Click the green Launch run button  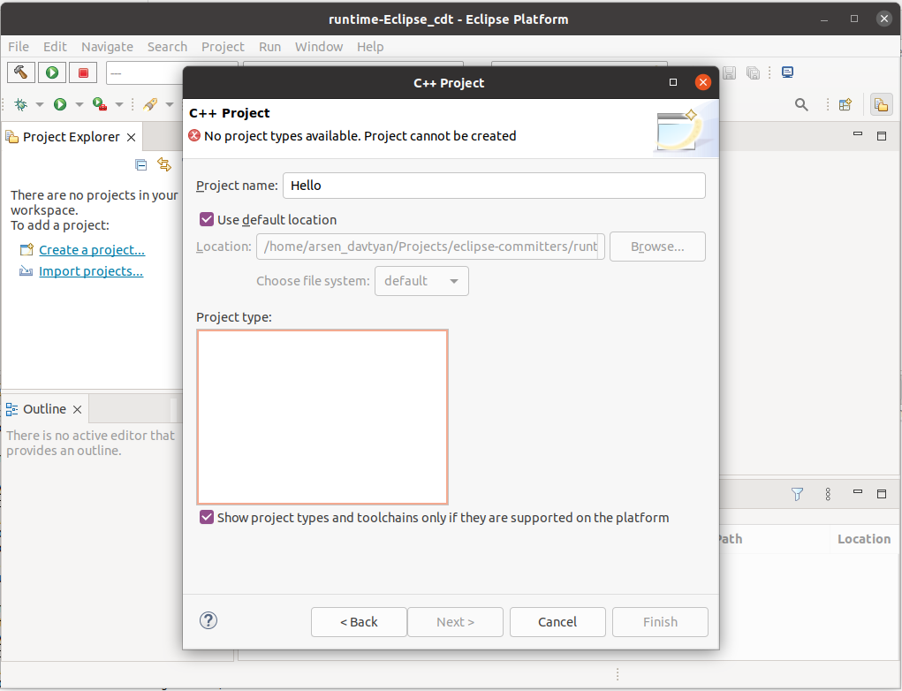(x=52, y=72)
